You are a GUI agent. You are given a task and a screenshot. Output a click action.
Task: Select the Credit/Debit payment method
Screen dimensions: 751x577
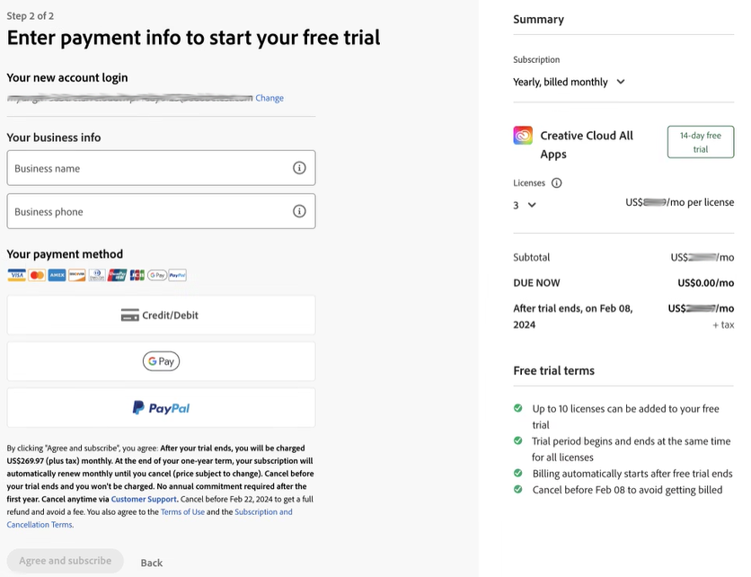[x=161, y=315]
